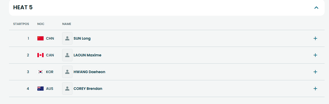This screenshot has width=329, height=104.
Task: Click the STARTPOS column header
Action: 21,24
